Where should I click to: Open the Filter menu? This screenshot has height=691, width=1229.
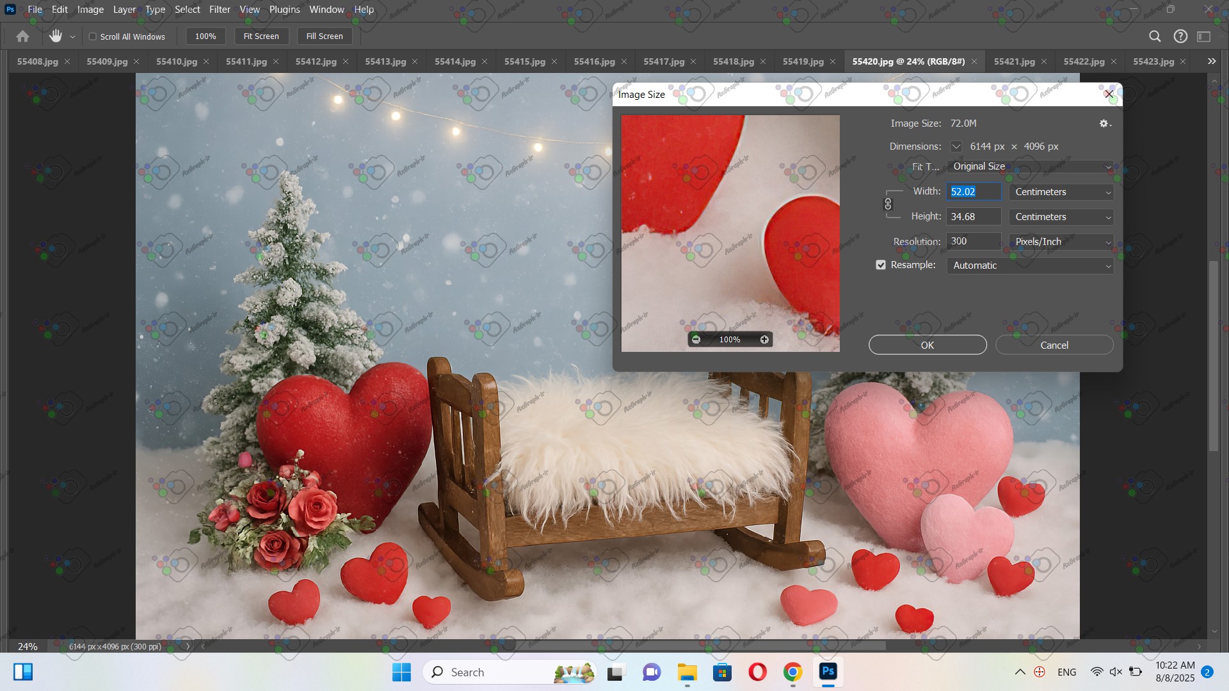tap(220, 10)
